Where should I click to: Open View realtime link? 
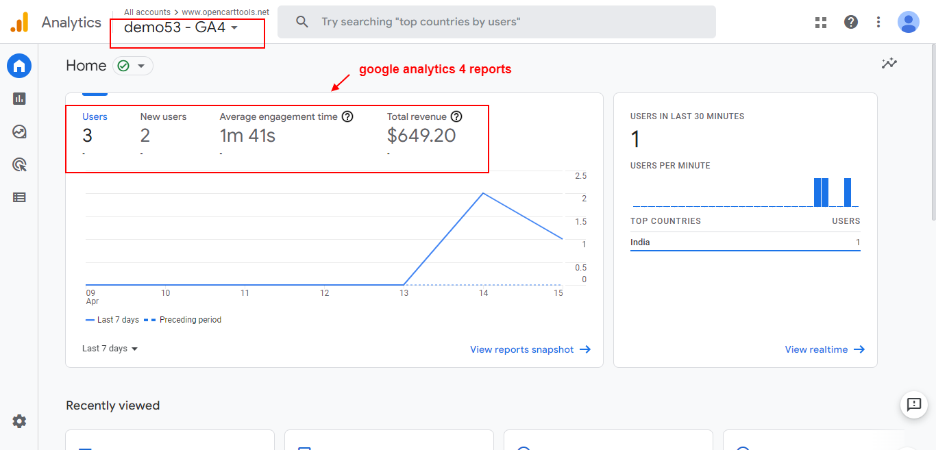[825, 349]
